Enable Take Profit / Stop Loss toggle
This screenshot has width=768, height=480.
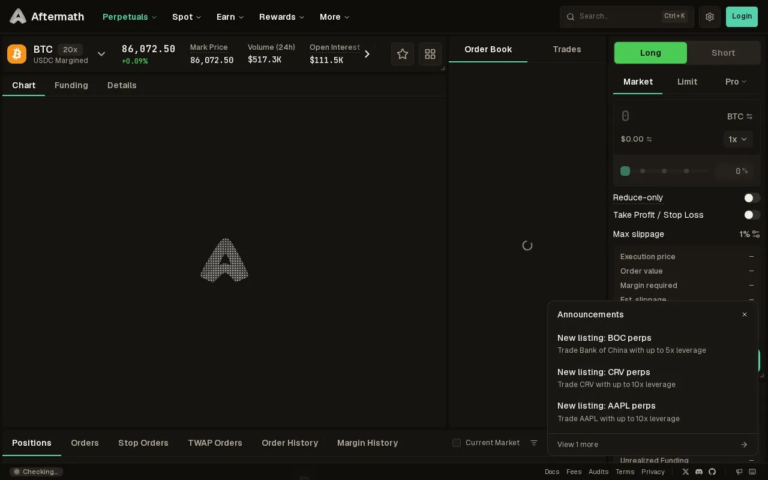pyautogui.click(x=752, y=215)
